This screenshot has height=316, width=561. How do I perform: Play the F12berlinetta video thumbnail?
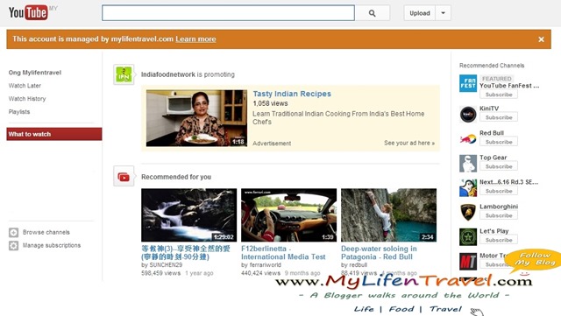point(288,215)
